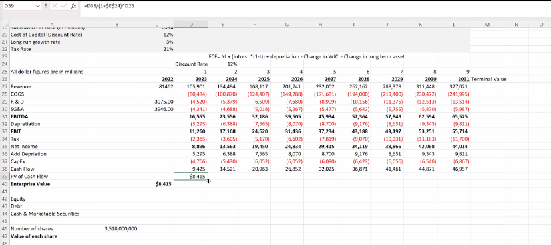Select the 2022 year heading cell
Screen dimensions: 551x245
coord(157,79)
